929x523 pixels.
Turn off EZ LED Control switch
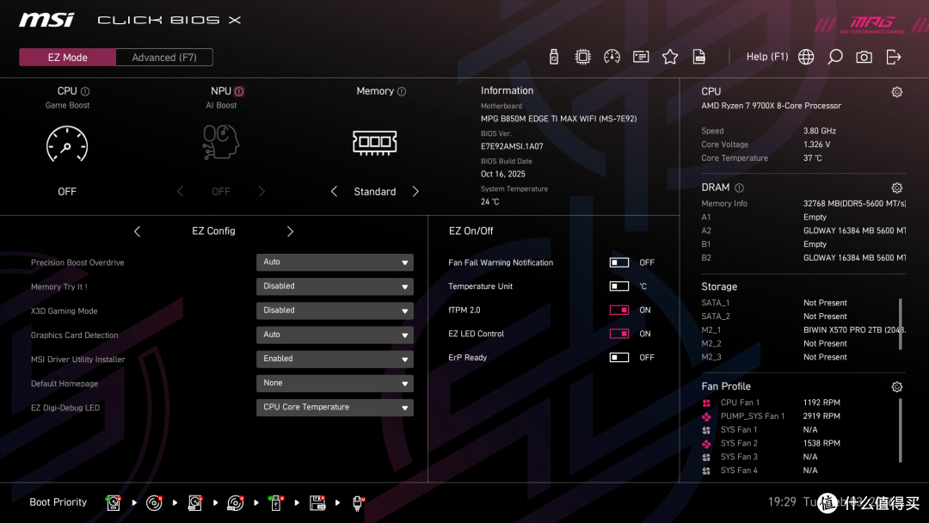coord(619,334)
